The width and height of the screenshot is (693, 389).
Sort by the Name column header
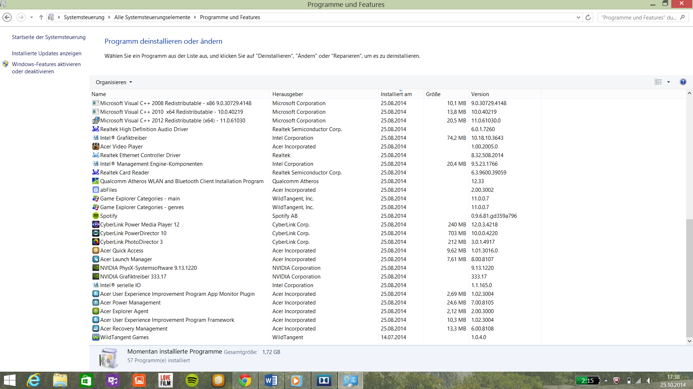tap(180, 94)
